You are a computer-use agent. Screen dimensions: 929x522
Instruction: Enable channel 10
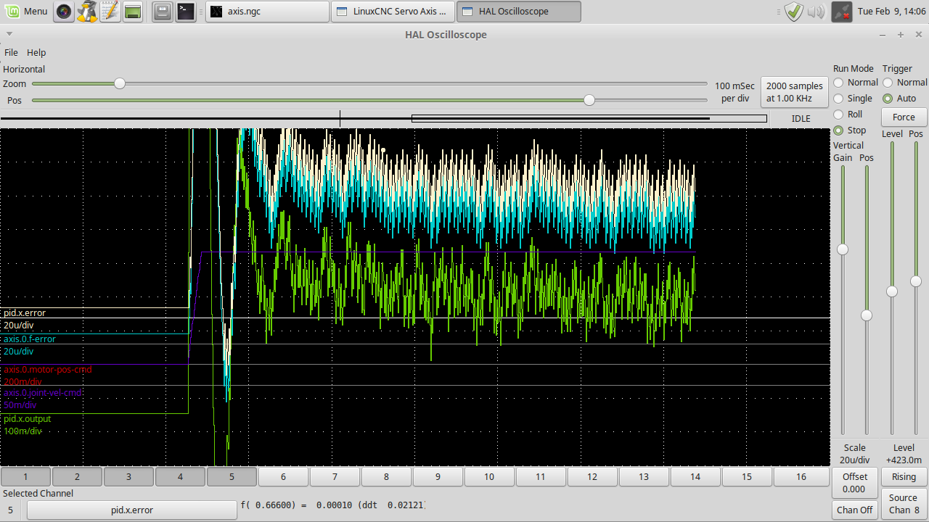489,476
